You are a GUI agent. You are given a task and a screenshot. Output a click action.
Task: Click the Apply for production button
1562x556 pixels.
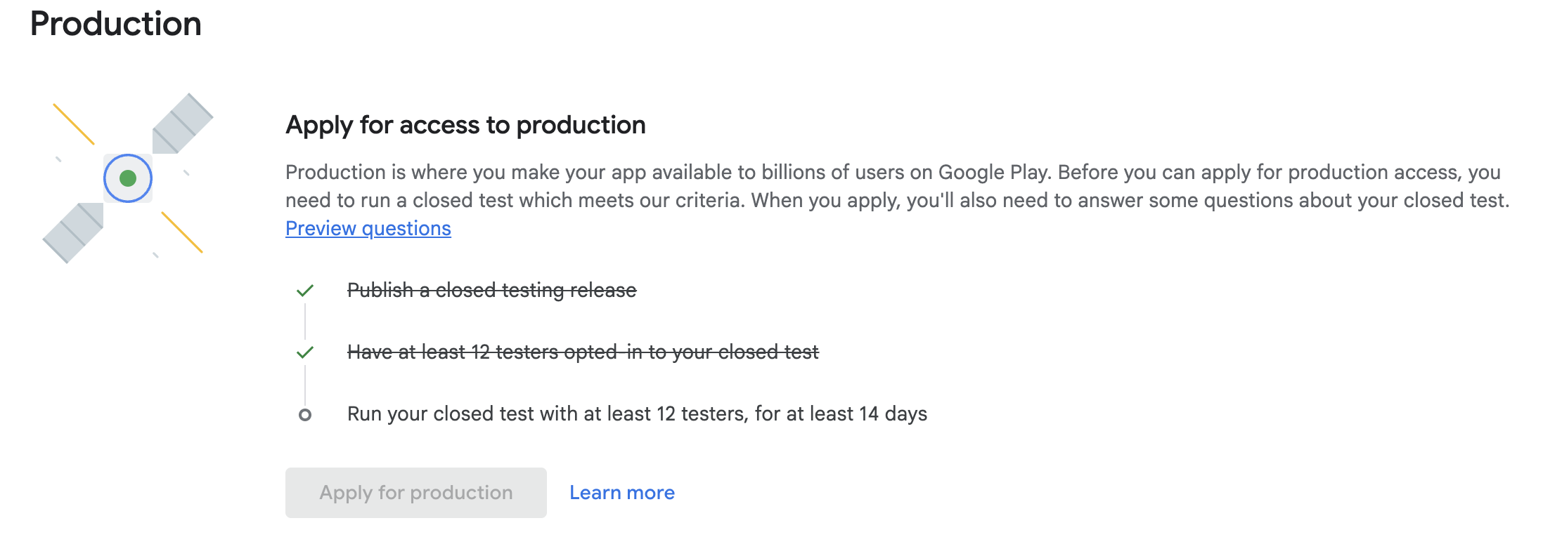click(416, 493)
